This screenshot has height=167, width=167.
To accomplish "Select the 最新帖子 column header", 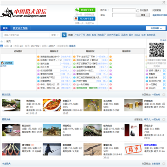I will pyautogui.click(x=54, y=51).
